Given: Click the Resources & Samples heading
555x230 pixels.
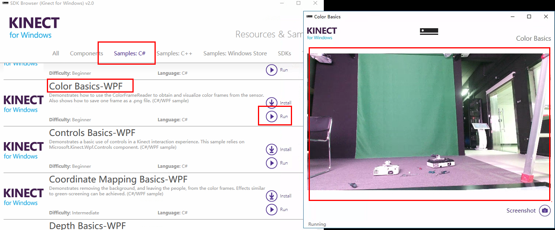Looking at the screenshot, I should [x=269, y=34].
